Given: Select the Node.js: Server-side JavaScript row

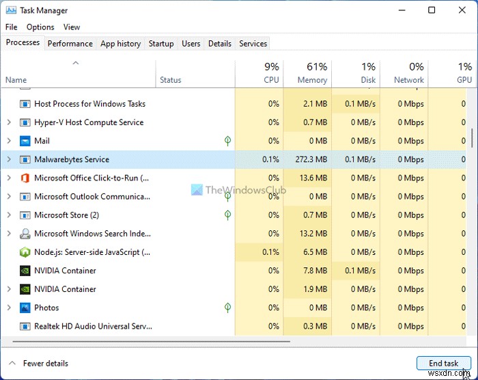Looking at the screenshot, I should pyautogui.click(x=234, y=252).
